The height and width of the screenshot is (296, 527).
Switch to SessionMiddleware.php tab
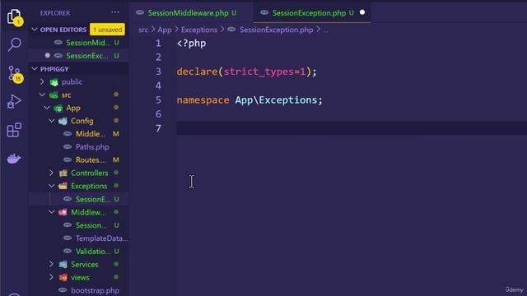tap(191, 13)
